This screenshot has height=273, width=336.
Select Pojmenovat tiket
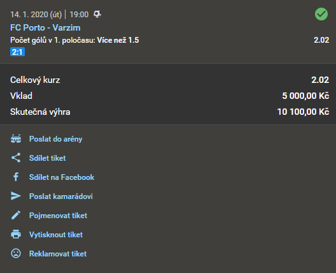(x=58, y=216)
